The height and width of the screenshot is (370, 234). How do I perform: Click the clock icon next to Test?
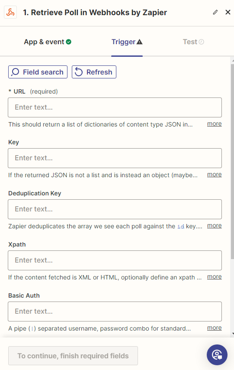(201, 42)
